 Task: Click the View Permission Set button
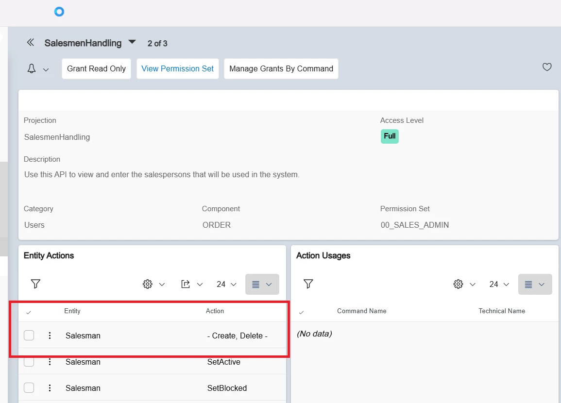177,69
